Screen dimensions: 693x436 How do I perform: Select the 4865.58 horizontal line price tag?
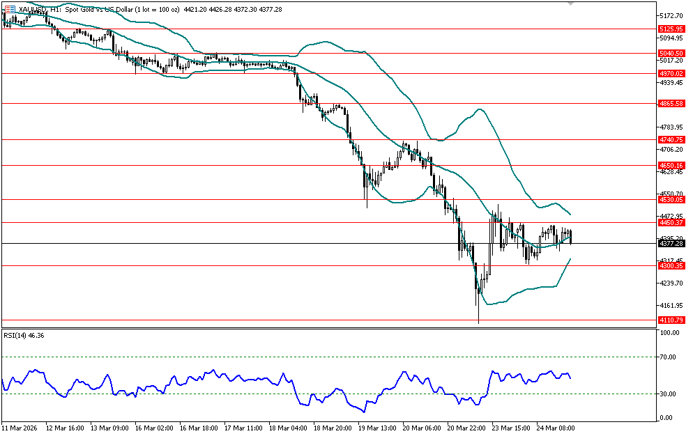[670, 103]
